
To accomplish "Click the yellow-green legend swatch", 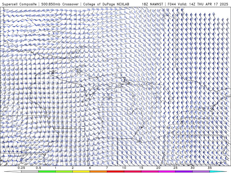I will pyautogui.click(x=64, y=172).
